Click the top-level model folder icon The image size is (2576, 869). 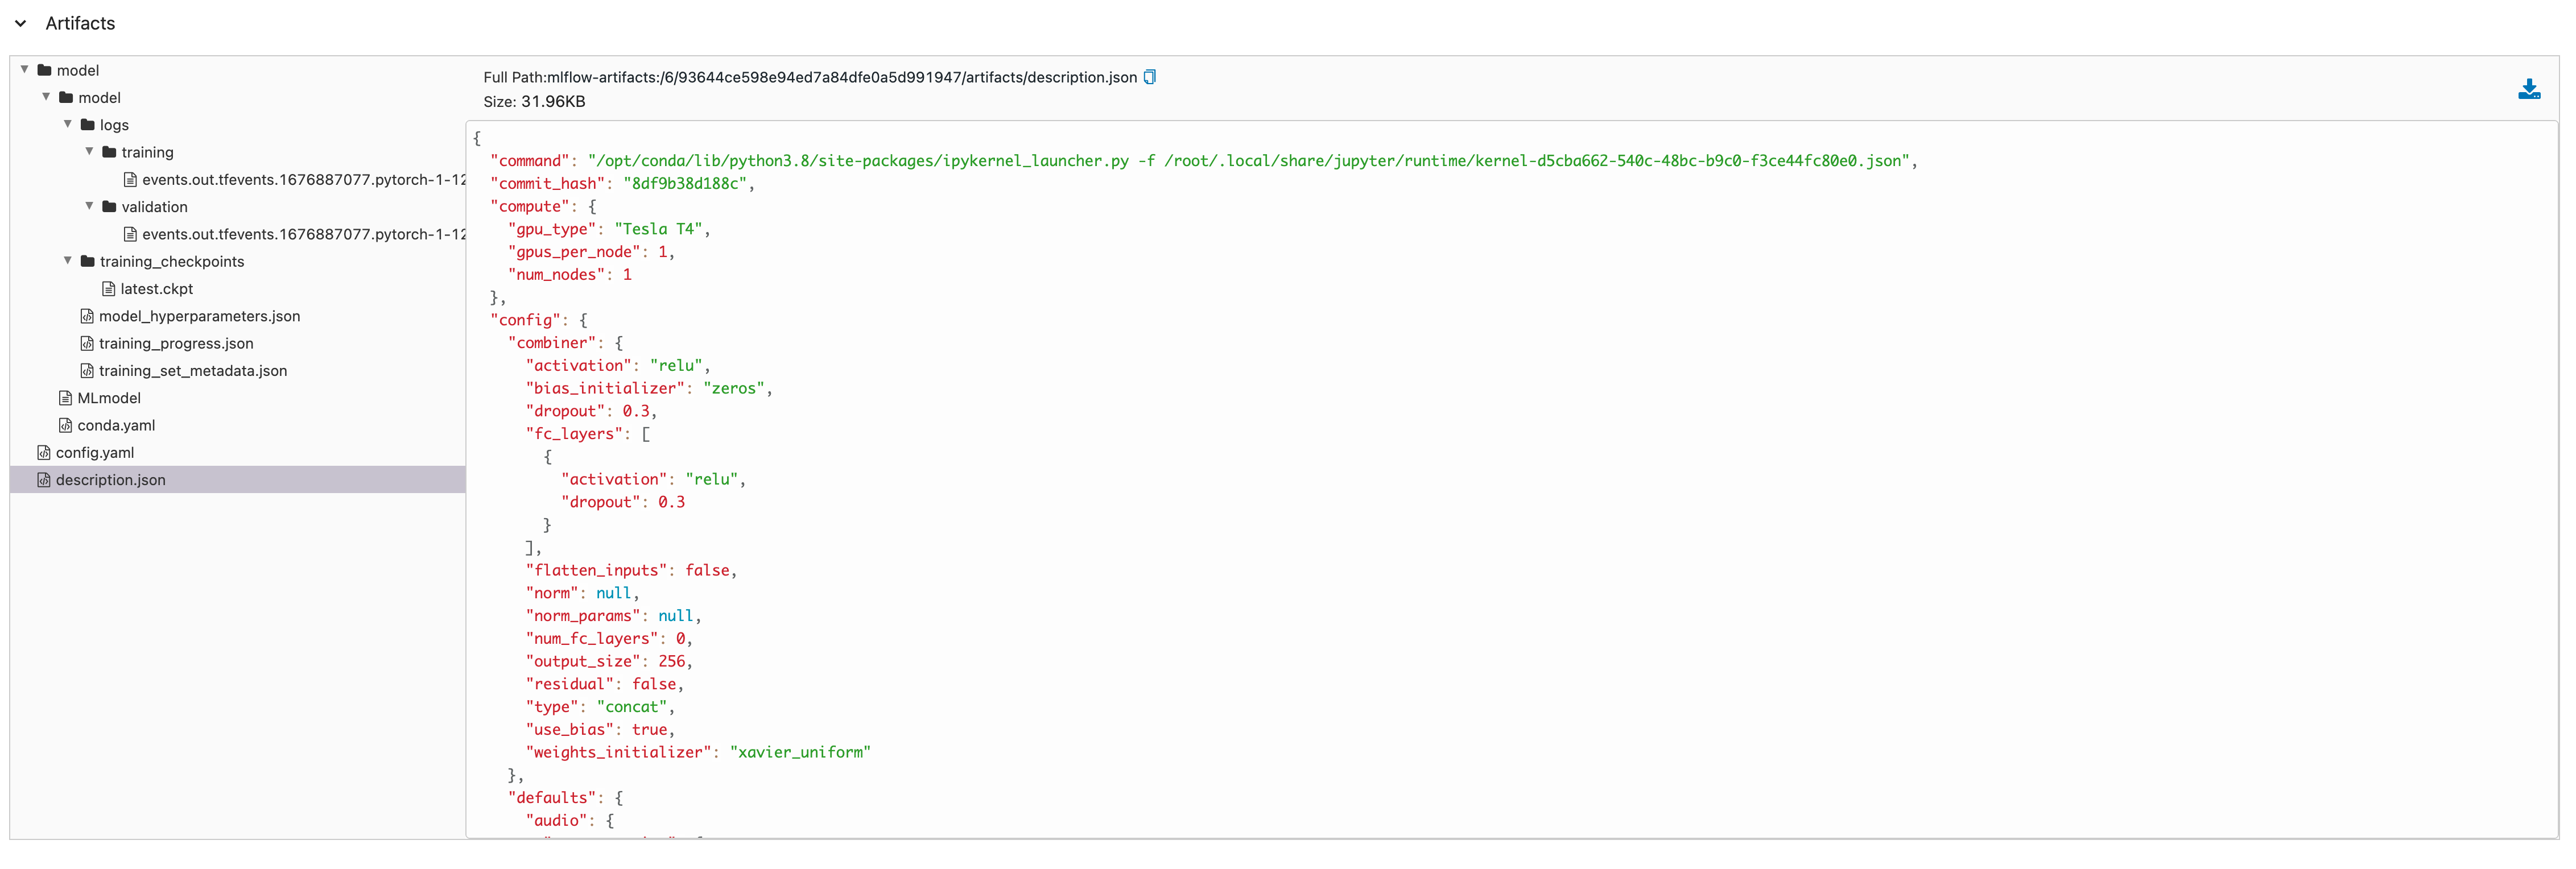44,70
